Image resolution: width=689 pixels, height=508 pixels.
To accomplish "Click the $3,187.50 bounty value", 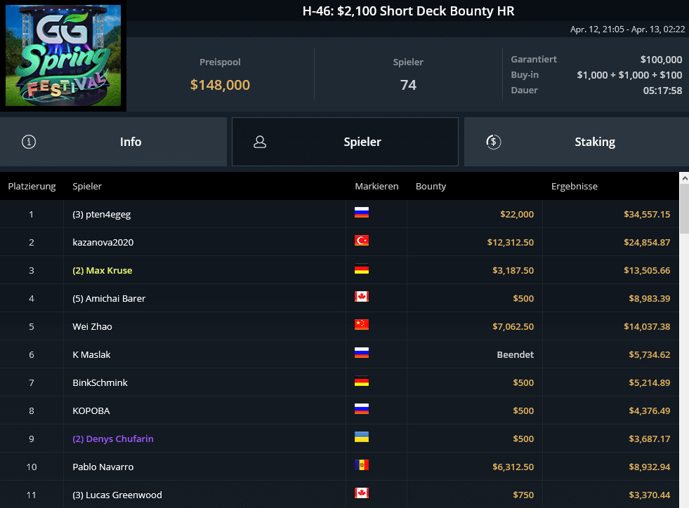I will 513,270.
